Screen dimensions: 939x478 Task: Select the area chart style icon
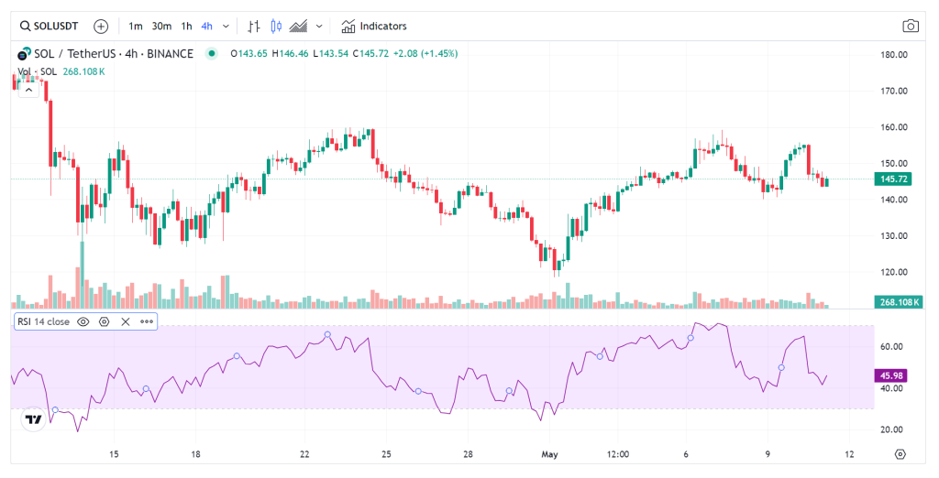coord(297,26)
